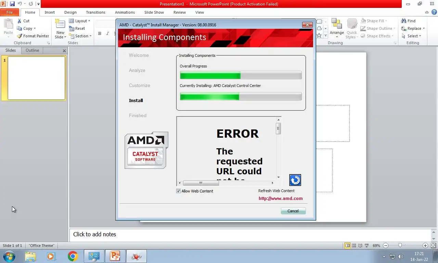The image size is (438, 263).
Task: Switch to Reading View
Action: click(360, 246)
